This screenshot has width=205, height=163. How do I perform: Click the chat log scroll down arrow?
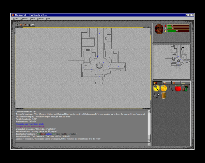tap(149, 141)
